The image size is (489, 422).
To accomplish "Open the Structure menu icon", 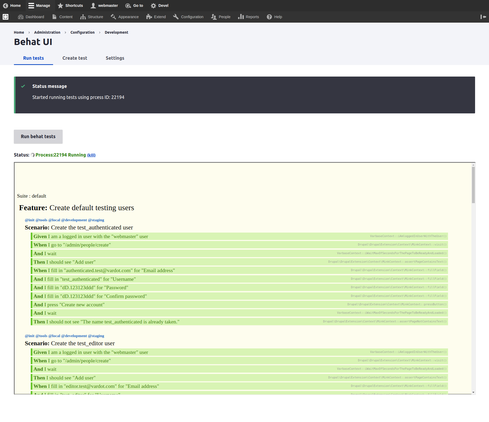I will [83, 17].
